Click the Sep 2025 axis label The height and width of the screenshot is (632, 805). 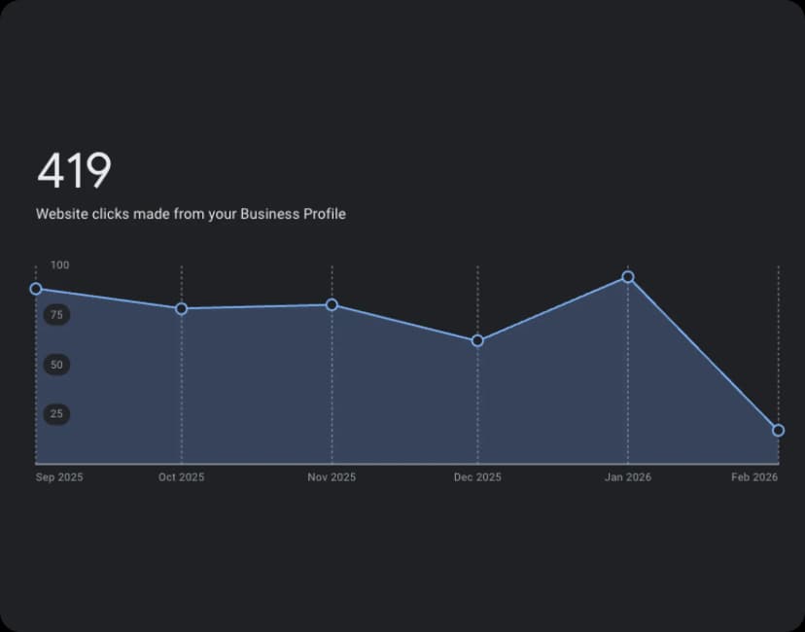click(59, 477)
